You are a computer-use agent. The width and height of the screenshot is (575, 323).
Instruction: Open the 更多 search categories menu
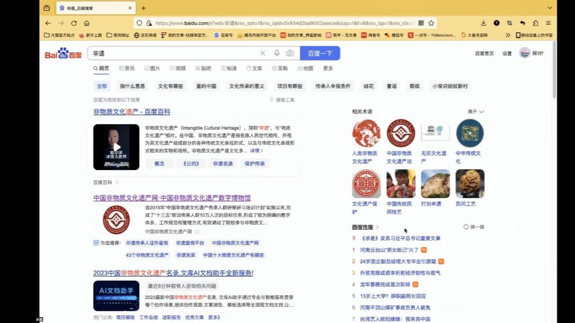(328, 68)
